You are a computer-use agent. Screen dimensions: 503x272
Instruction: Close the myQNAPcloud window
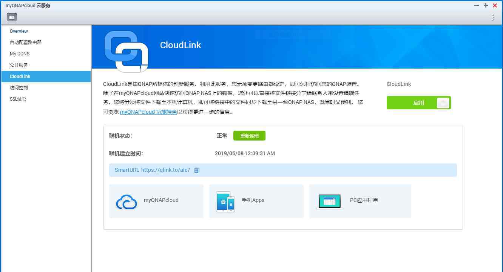(x=495, y=6)
